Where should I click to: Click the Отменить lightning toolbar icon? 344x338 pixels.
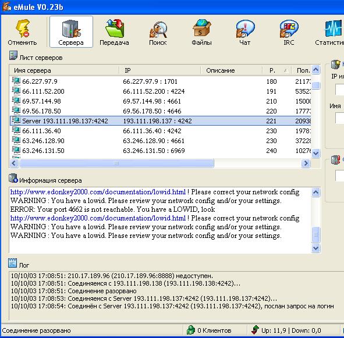pos(22,32)
